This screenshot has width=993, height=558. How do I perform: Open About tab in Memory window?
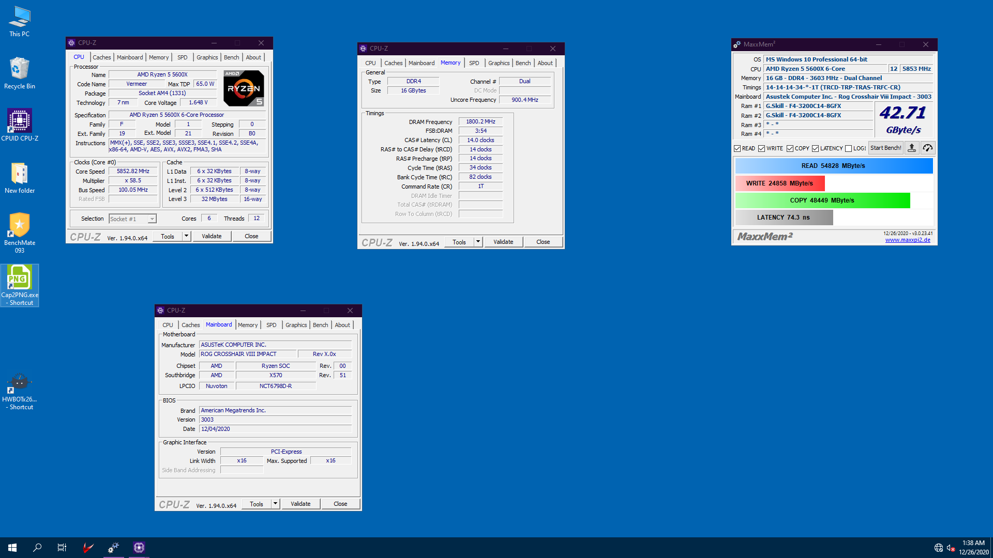[545, 63]
